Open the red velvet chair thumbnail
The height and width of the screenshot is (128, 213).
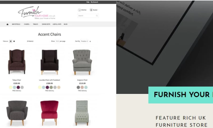[x=49, y=113]
